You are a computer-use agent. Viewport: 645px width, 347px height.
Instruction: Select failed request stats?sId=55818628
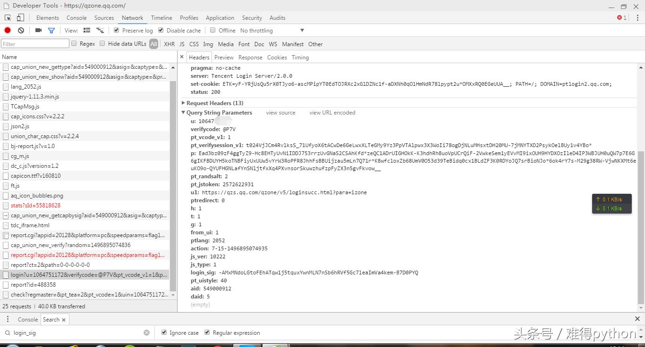[x=85, y=205]
